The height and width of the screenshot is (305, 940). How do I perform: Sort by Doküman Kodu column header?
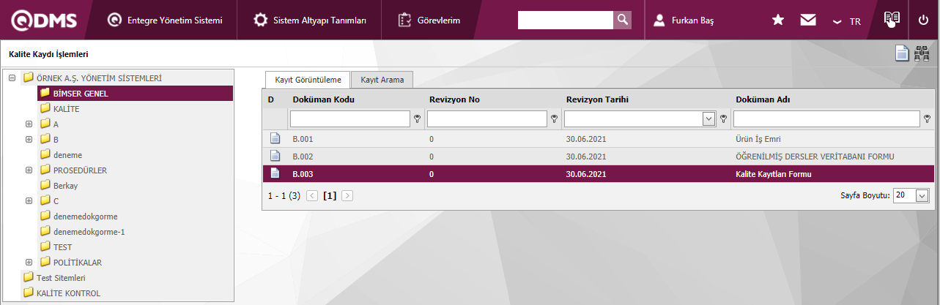[x=323, y=99]
